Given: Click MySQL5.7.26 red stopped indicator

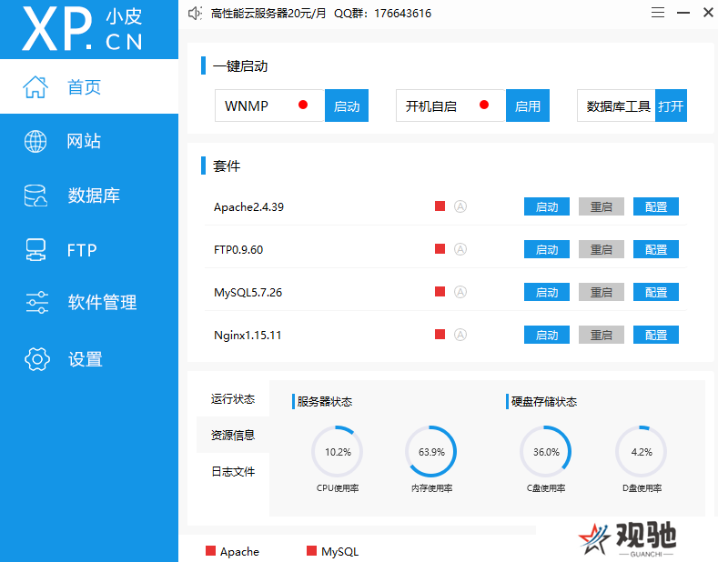Looking at the screenshot, I should point(440,292).
